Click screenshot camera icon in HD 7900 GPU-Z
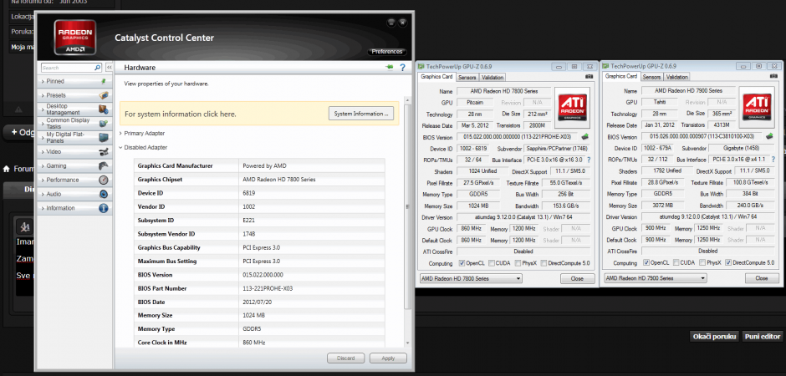Screen dimensions: 786x376 773,77
